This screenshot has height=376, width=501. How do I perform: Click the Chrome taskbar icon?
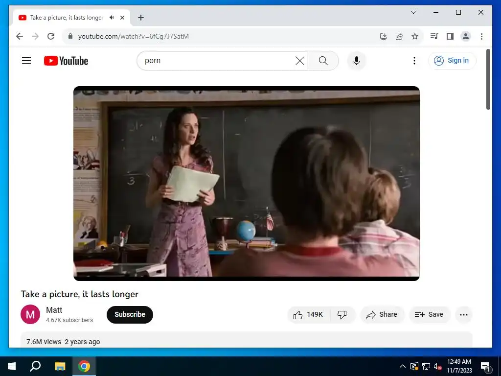(84, 366)
